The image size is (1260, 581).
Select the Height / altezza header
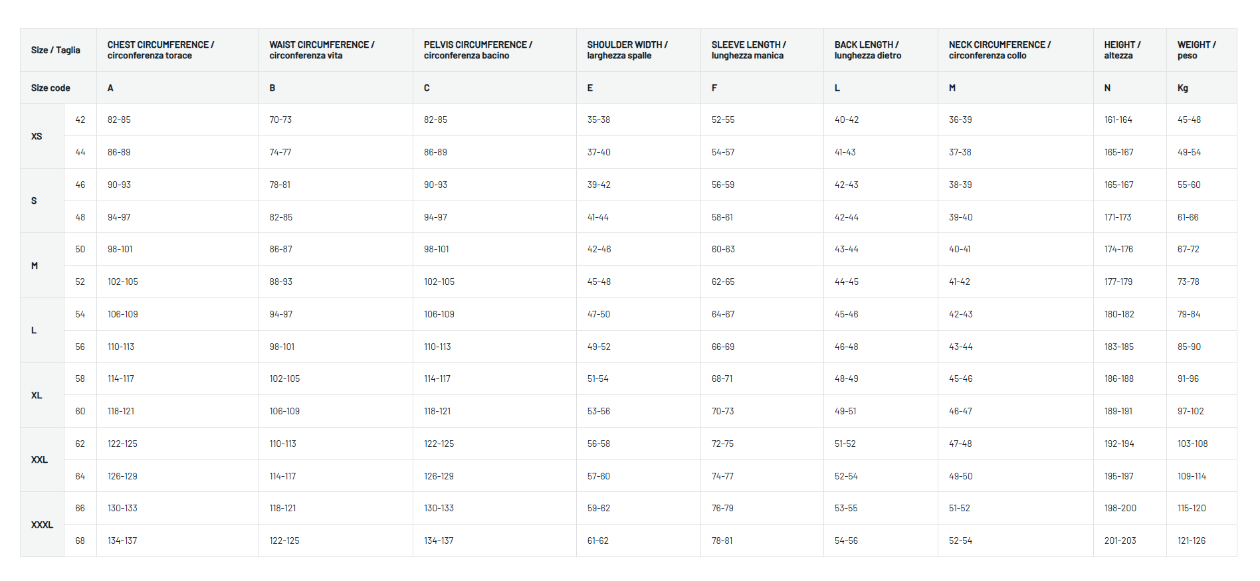coord(1122,50)
